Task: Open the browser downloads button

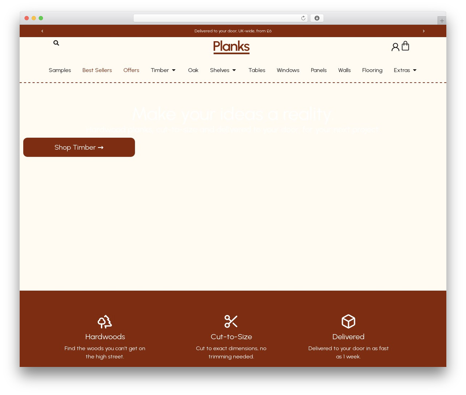Action: [317, 18]
